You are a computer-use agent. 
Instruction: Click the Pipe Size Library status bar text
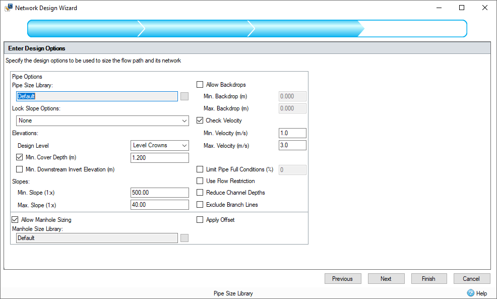(233, 293)
